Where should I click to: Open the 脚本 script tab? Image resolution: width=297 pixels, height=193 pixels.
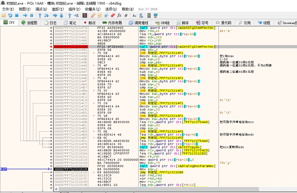183,23
